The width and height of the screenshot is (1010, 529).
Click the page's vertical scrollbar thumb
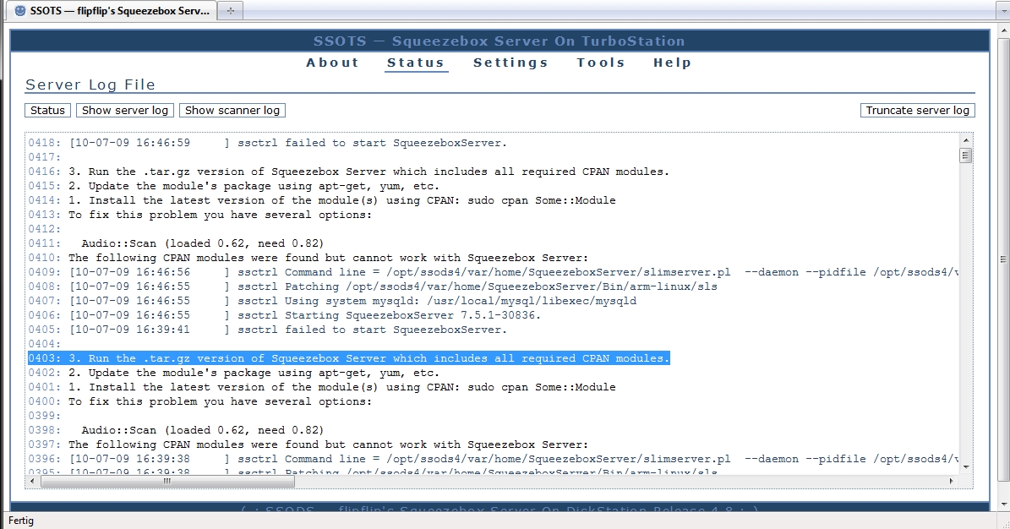coord(1003,259)
